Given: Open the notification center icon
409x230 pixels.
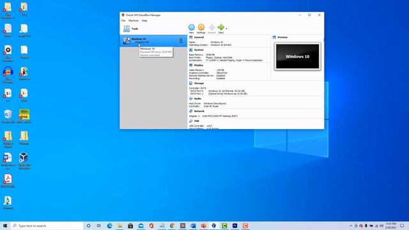Looking at the screenshot, I should point(402,226).
